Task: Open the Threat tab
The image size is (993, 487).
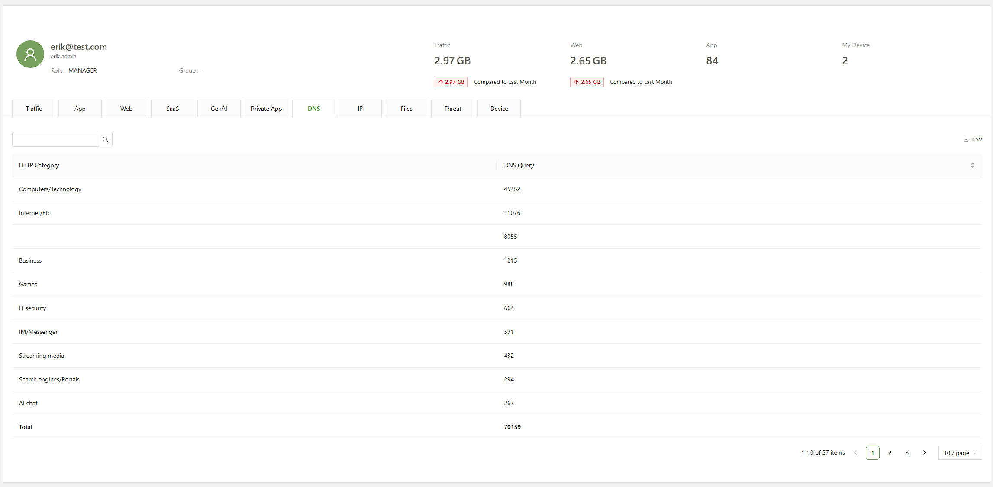Action: pos(452,109)
